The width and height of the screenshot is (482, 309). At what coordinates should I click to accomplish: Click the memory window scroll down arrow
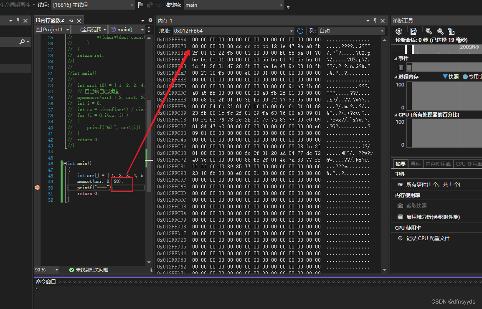[x=385, y=270]
